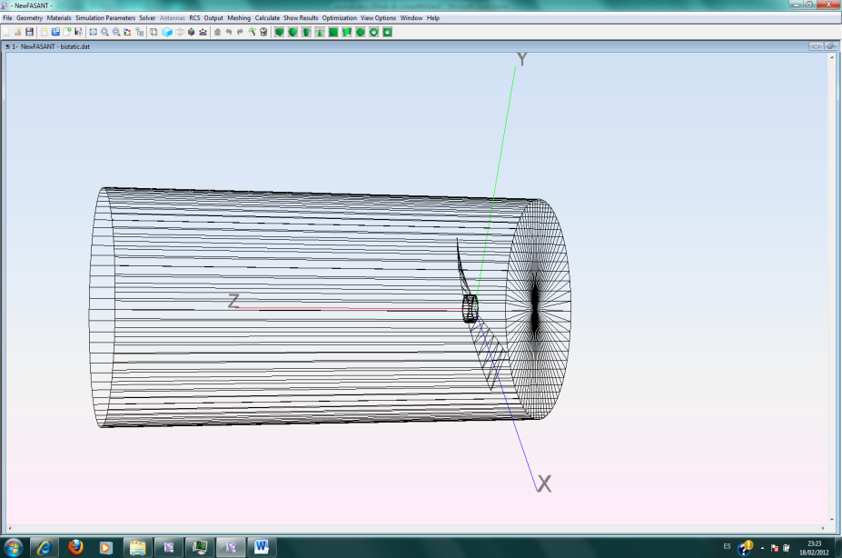Image resolution: width=842 pixels, height=558 pixels.
Task: Click the undo arrow icon
Action: click(229, 32)
